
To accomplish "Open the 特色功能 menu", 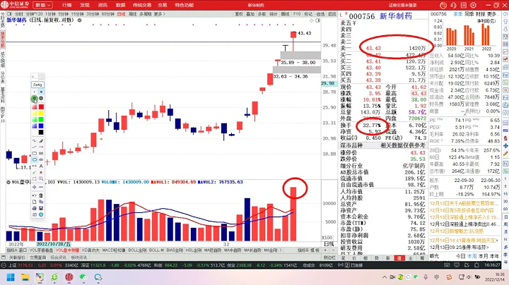I will point(184,5).
